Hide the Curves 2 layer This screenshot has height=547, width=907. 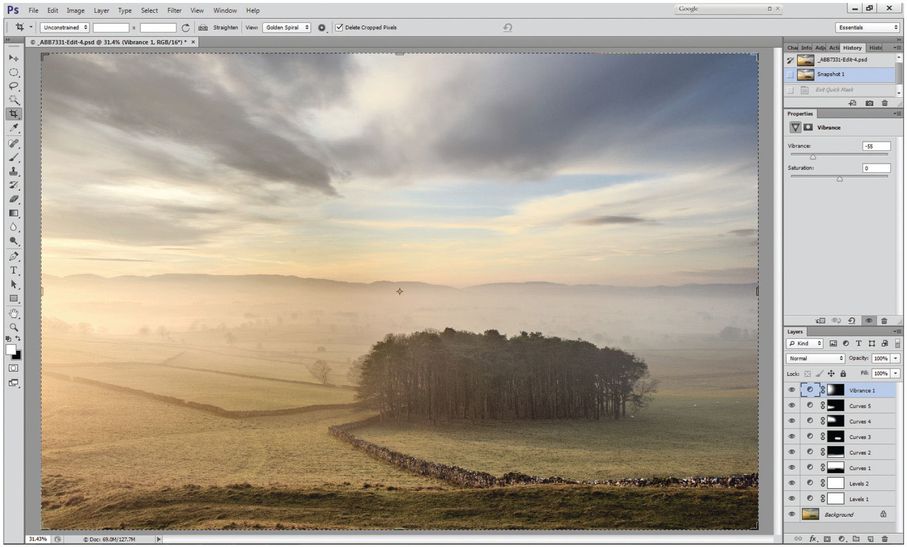point(792,452)
